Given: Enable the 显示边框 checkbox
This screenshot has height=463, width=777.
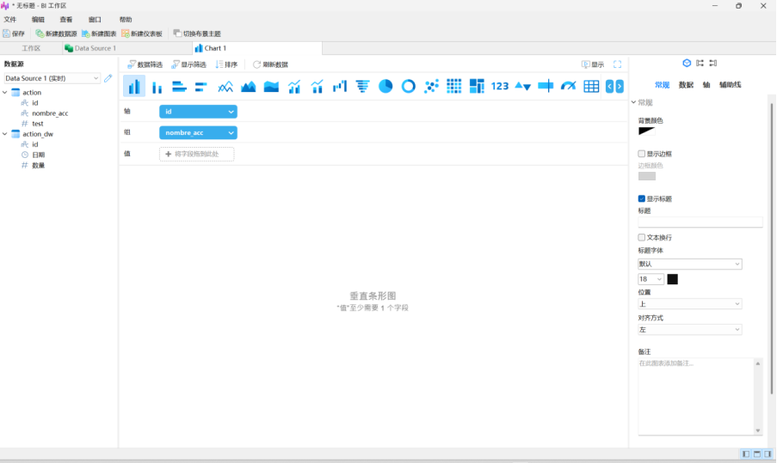Looking at the screenshot, I should pyautogui.click(x=642, y=154).
